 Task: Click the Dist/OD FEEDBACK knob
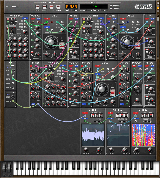coord(137,100)
